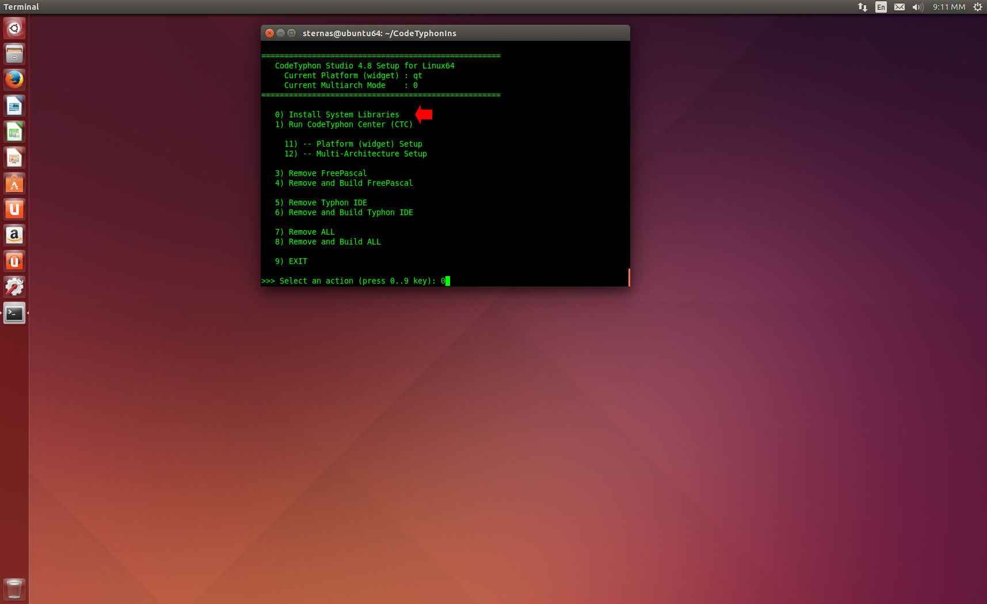Open the Ubuntu Dash home icon
Screen dimensions: 987x604
14,28
